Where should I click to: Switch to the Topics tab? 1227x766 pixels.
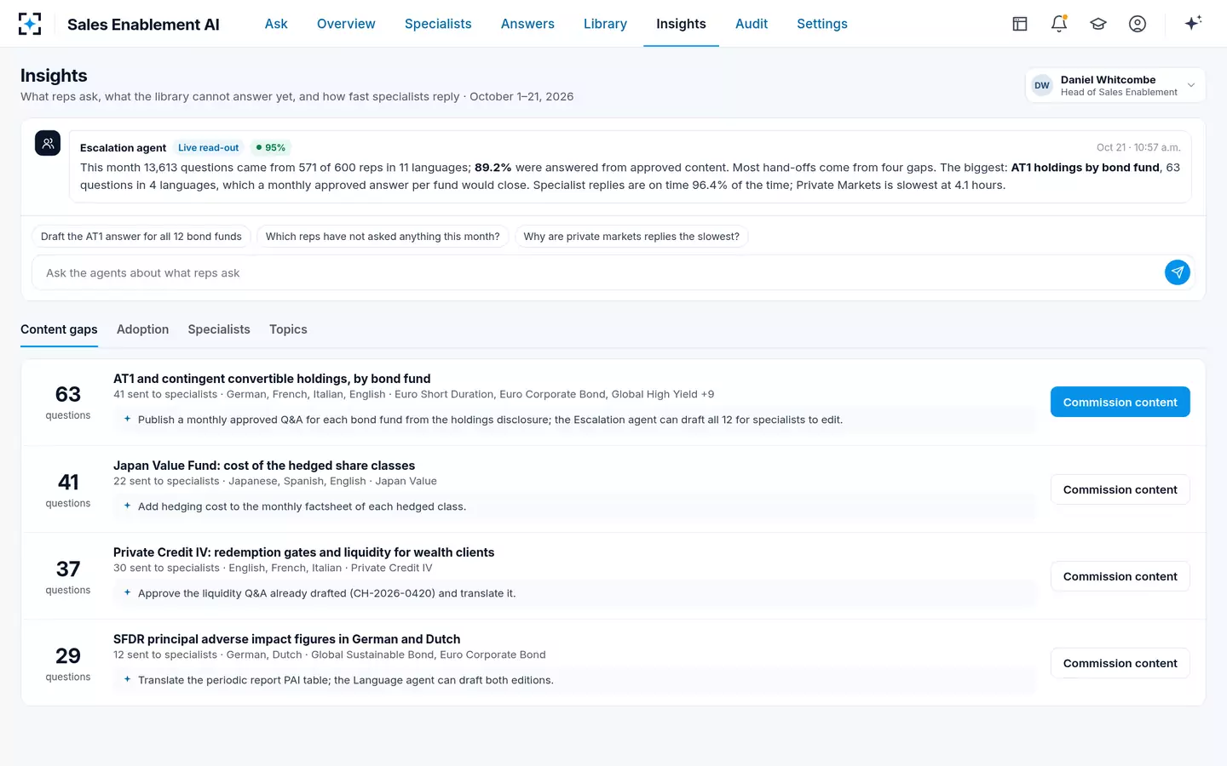coord(288,329)
